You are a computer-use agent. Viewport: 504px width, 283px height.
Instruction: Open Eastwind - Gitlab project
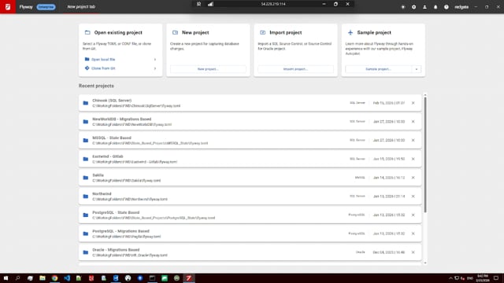click(x=250, y=159)
